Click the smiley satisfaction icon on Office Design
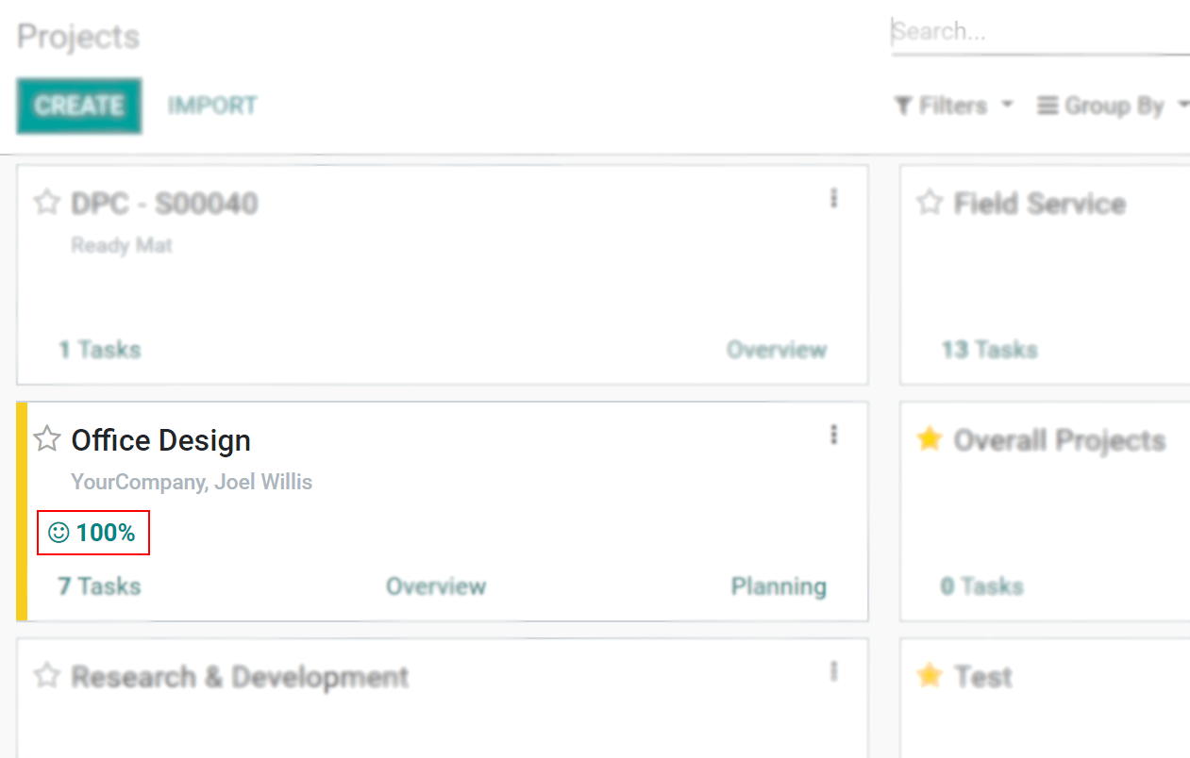 click(x=59, y=534)
